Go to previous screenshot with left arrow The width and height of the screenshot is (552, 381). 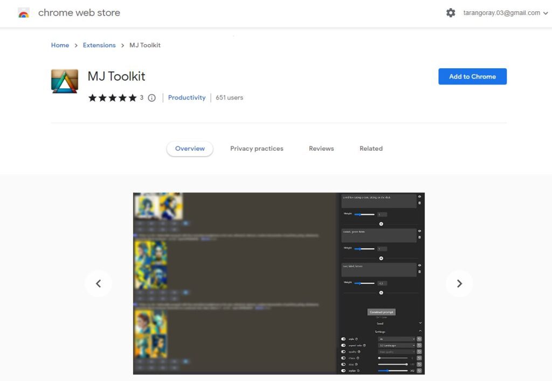[x=98, y=284]
